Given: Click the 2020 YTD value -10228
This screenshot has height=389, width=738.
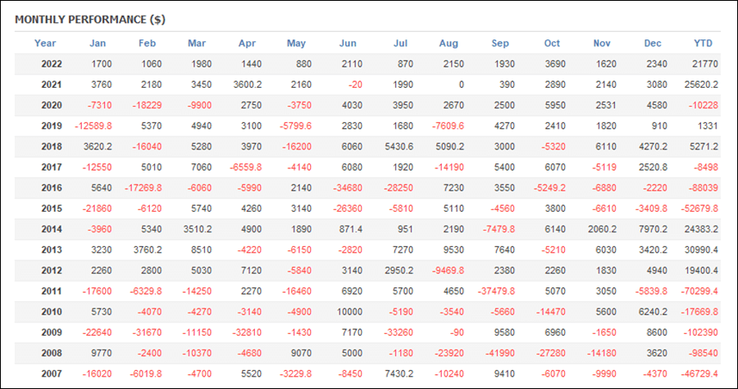Looking at the screenshot, I should point(704,106).
